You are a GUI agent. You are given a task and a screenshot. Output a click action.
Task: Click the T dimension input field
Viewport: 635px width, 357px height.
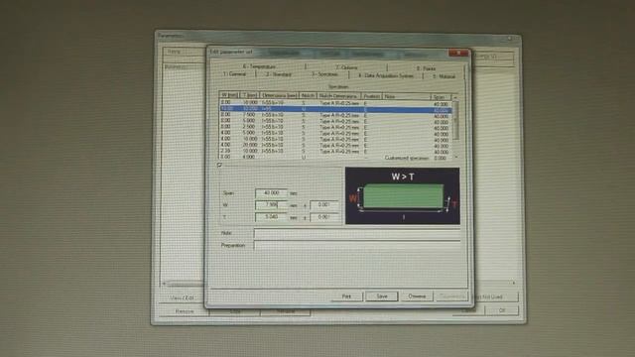271,217
